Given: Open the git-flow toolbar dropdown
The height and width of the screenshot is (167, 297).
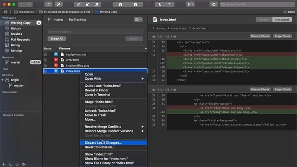Looking at the screenshot, I should click(190, 4).
